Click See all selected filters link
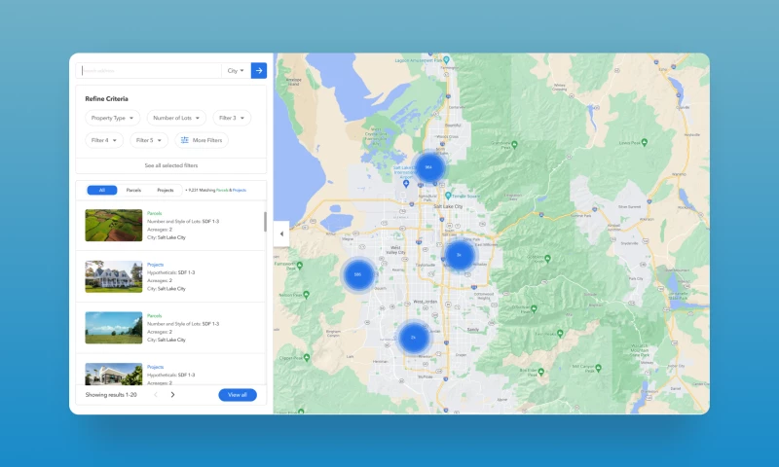The image size is (779, 467). tap(170, 165)
